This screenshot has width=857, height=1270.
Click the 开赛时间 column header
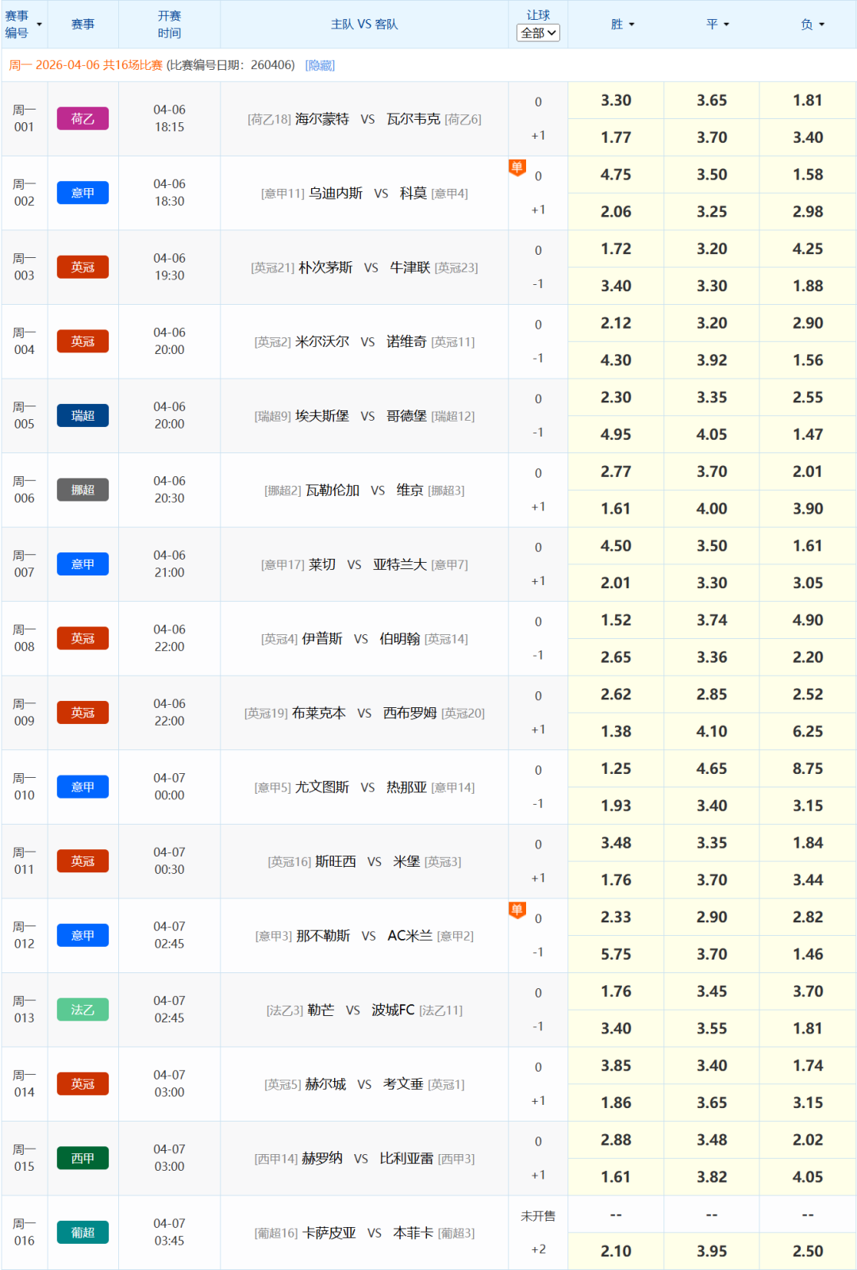[x=169, y=25]
